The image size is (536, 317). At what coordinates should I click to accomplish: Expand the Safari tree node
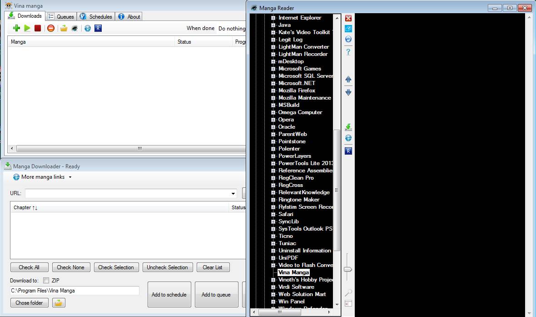tap(273, 214)
